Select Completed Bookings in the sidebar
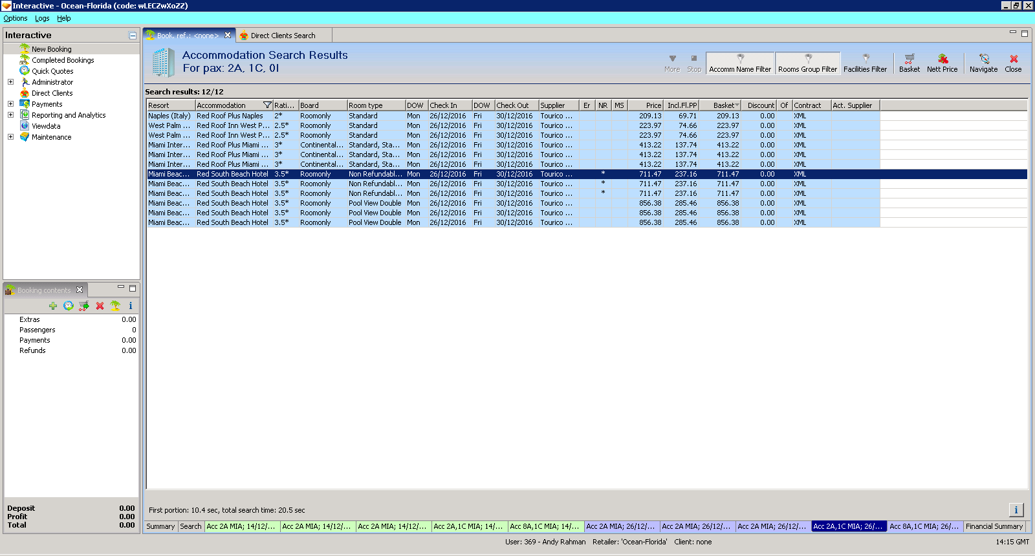The image size is (1035, 556). tap(63, 60)
